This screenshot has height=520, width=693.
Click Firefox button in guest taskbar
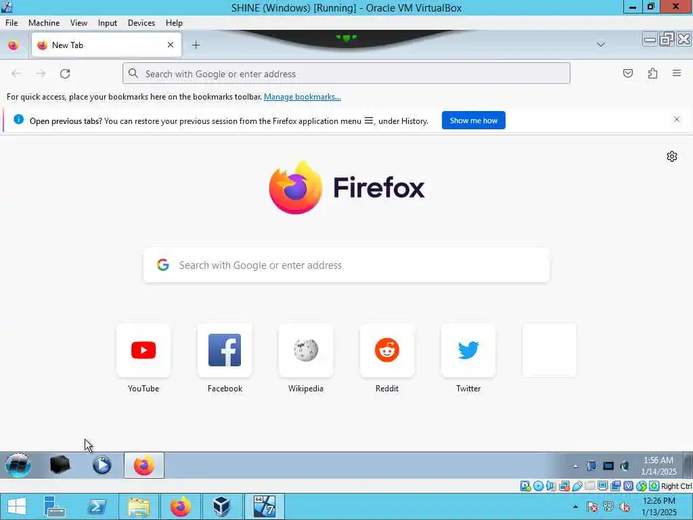(144, 465)
